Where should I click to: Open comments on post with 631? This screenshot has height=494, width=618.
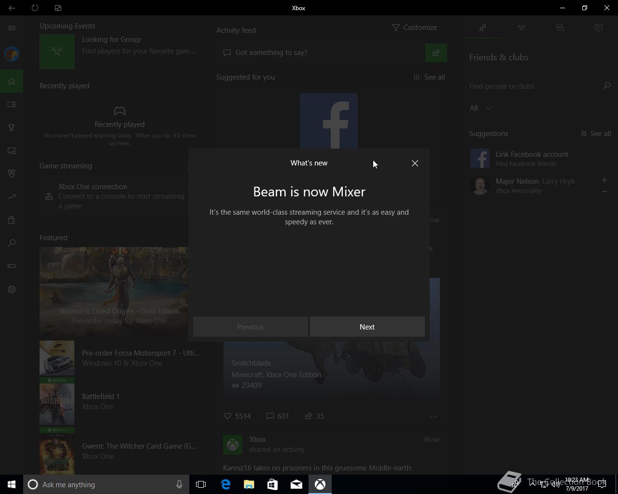pos(278,416)
